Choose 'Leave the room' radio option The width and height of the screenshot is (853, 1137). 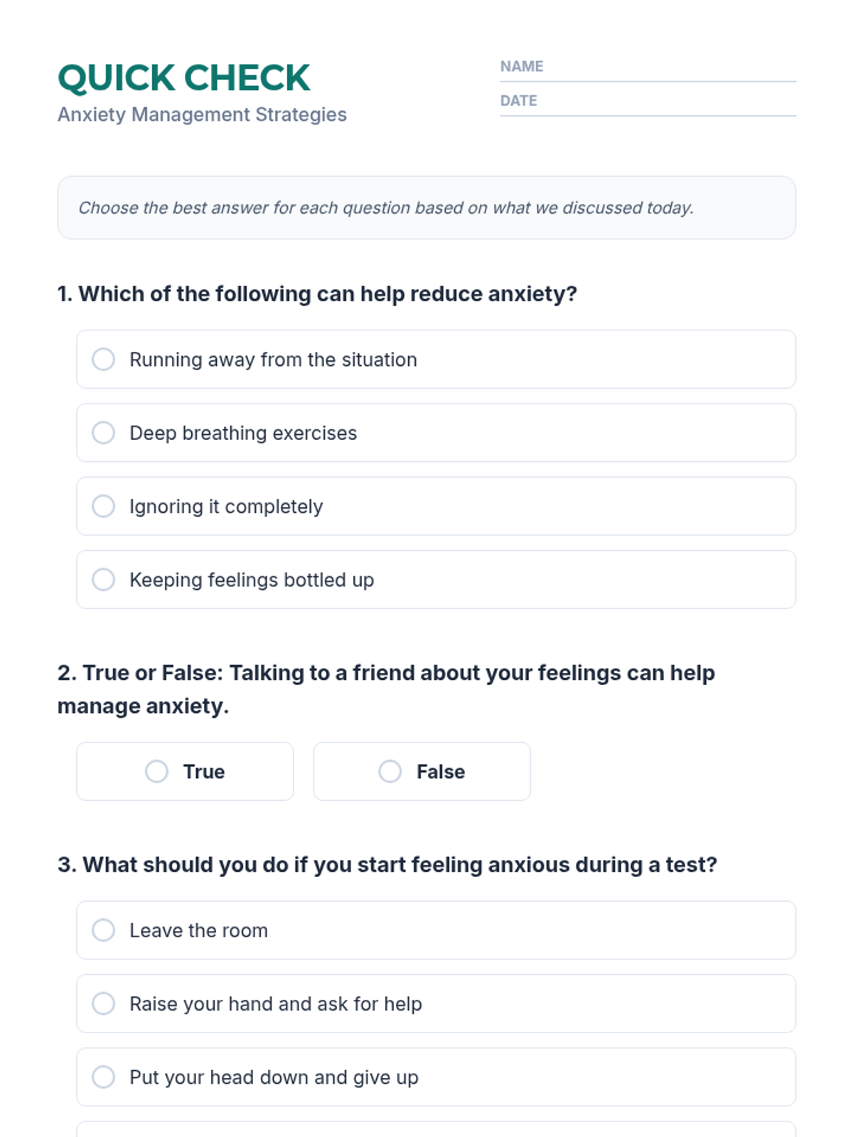point(103,930)
